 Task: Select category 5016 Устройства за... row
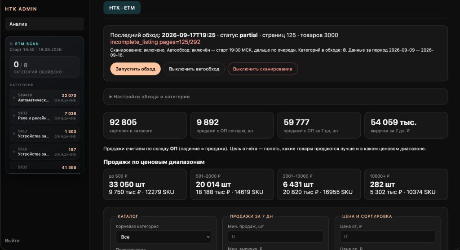pyautogui.click(x=44, y=152)
